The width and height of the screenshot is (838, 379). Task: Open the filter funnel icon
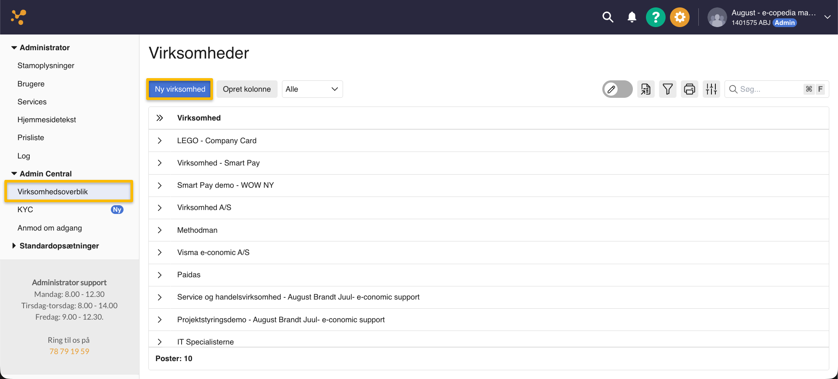[667, 89]
